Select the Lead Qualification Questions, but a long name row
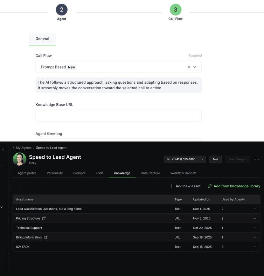Screen dimensions: 264x276 [137, 209]
